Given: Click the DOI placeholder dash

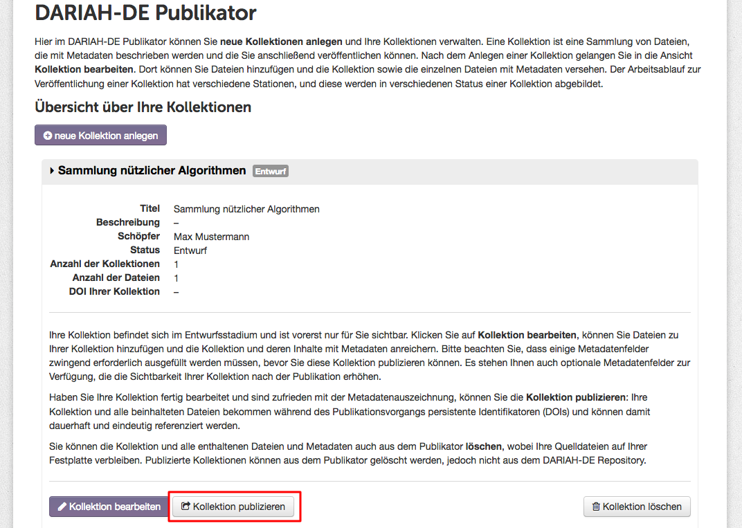Looking at the screenshot, I should click(176, 291).
